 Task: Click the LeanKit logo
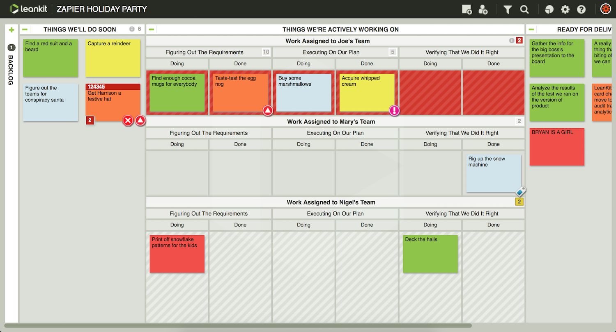tap(28, 9)
